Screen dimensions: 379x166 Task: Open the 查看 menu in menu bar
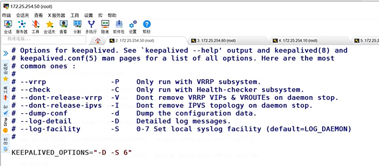pos(38,15)
